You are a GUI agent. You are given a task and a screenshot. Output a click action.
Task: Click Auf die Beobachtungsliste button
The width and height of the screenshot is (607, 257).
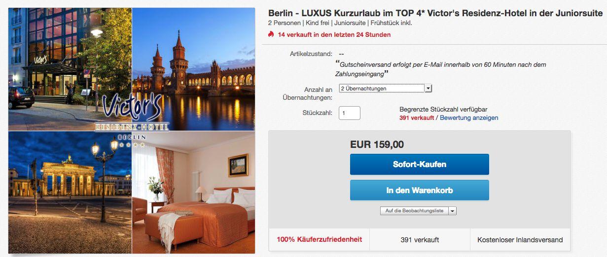click(x=414, y=211)
